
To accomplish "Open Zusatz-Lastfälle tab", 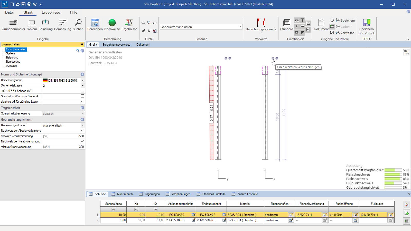I will point(245,194).
